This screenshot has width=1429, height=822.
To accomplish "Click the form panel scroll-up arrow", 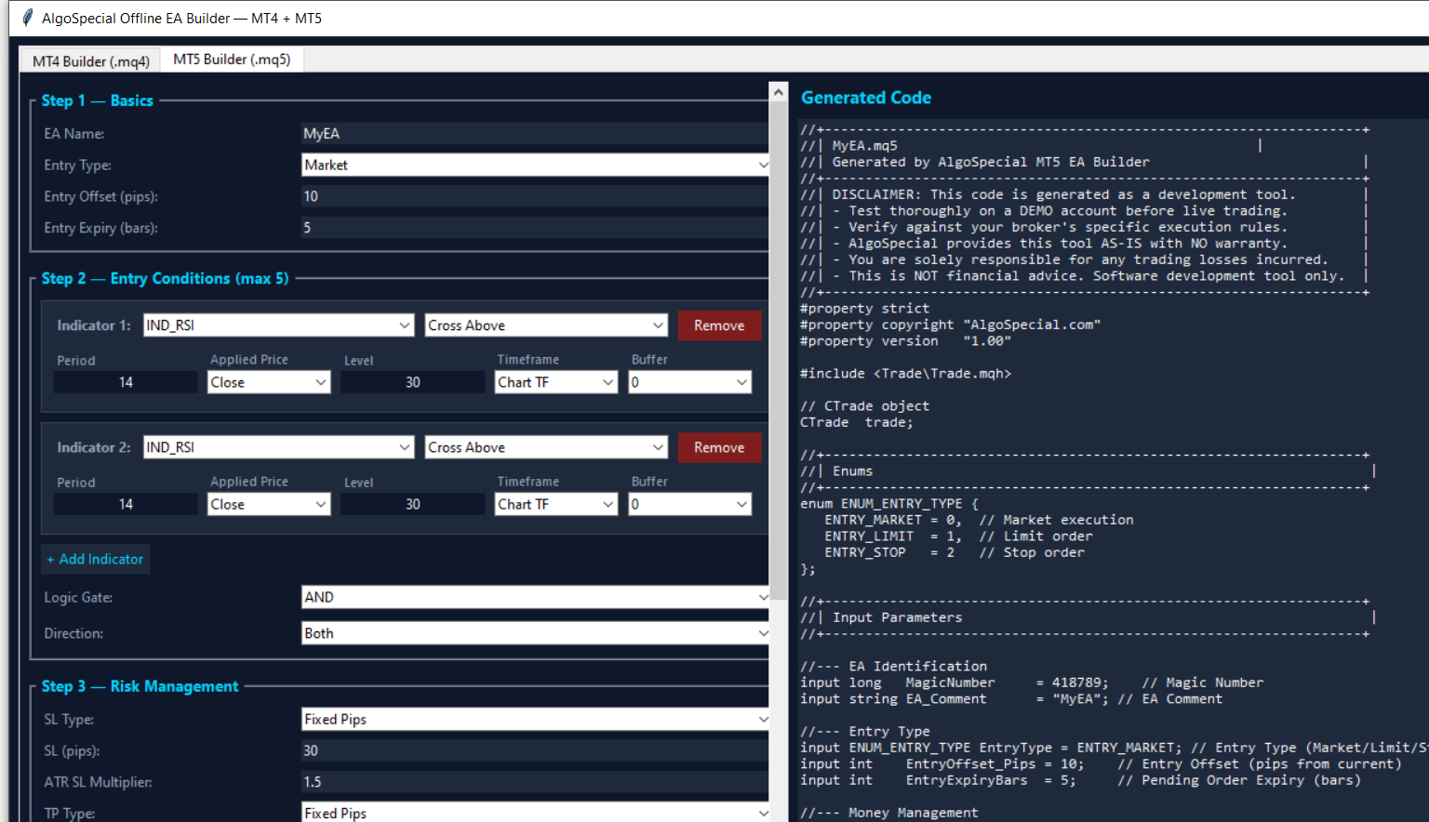I will tap(779, 91).
